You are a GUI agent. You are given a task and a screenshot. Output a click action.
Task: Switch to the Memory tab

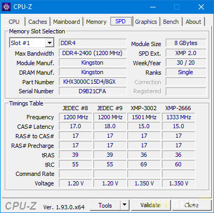96,22
